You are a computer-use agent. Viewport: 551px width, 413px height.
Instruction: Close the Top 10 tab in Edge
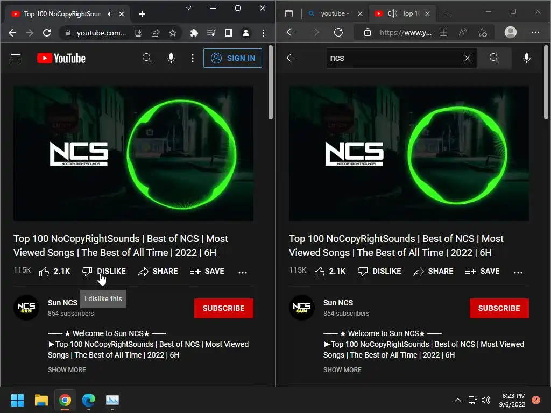(427, 13)
